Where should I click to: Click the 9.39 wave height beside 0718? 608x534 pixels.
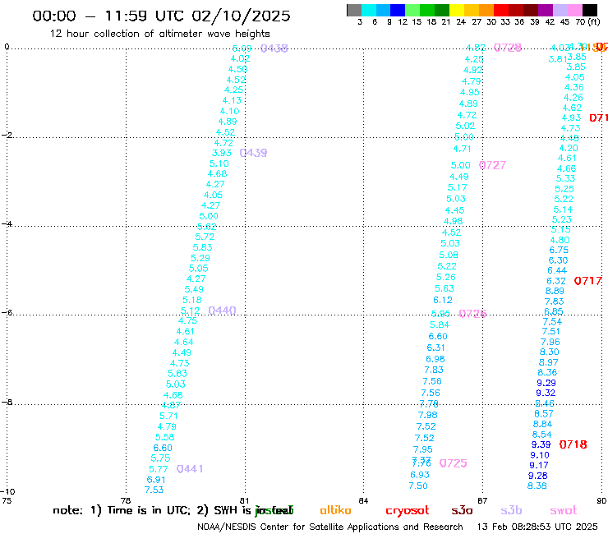click(541, 444)
